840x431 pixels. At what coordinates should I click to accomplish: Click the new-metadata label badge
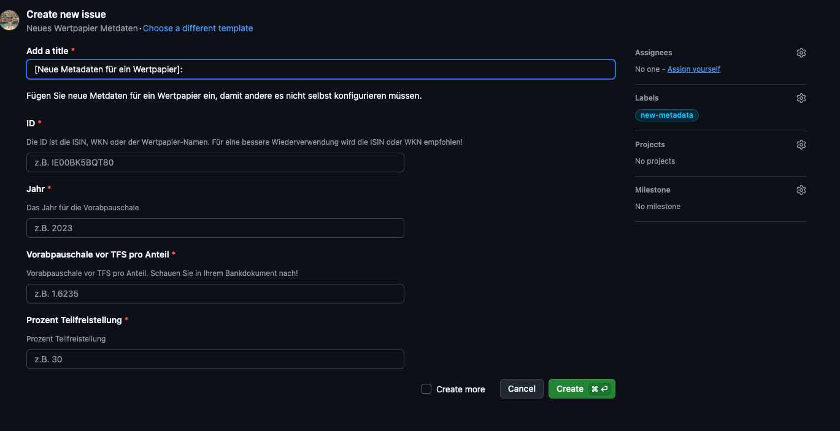666,115
